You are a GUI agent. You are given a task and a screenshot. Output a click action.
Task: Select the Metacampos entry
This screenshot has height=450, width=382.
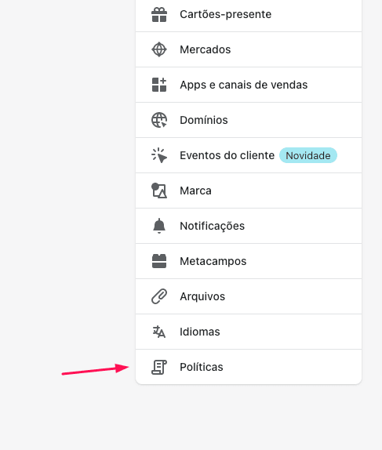[249, 261]
